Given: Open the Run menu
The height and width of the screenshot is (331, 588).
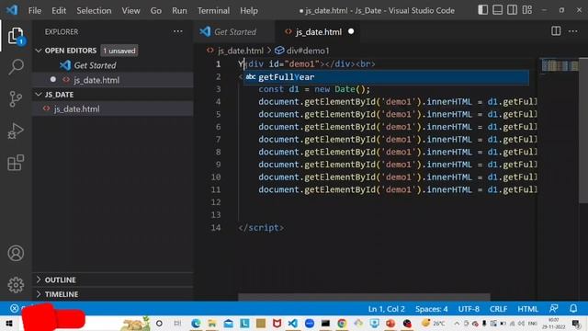Looking at the screenshot, I should click(179, 10).
